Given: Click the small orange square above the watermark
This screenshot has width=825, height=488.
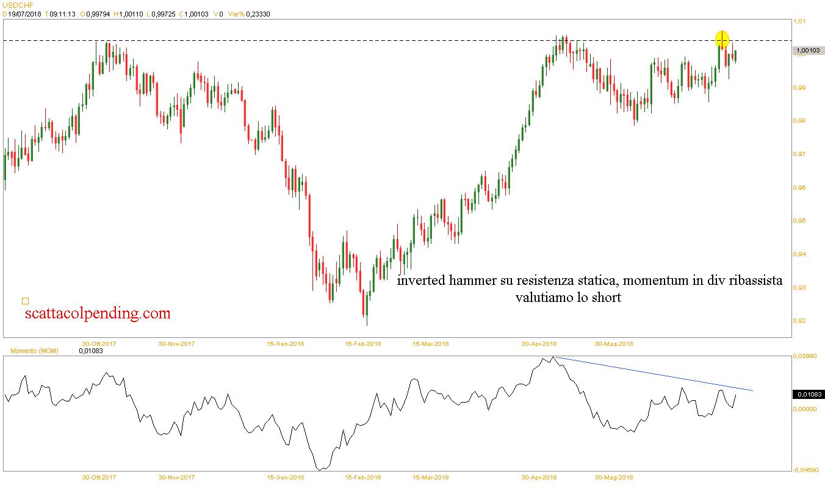Looking at the screenshot, I should (25, 301).
